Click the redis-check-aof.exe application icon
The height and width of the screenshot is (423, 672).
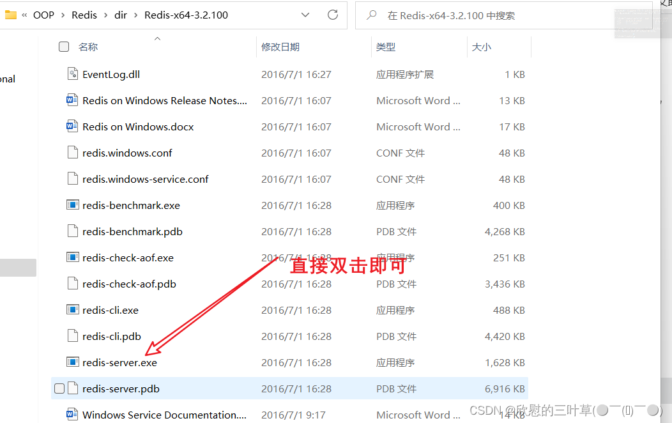click(x=72, y=257)
